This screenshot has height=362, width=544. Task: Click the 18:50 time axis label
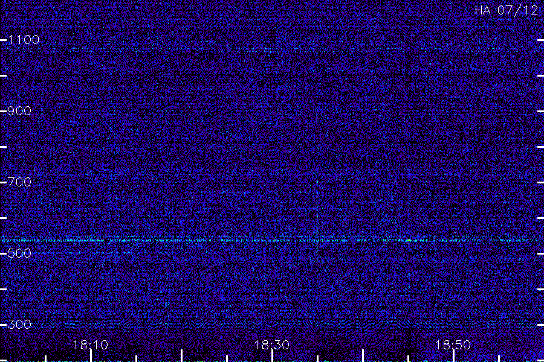[x=453, y=345]
